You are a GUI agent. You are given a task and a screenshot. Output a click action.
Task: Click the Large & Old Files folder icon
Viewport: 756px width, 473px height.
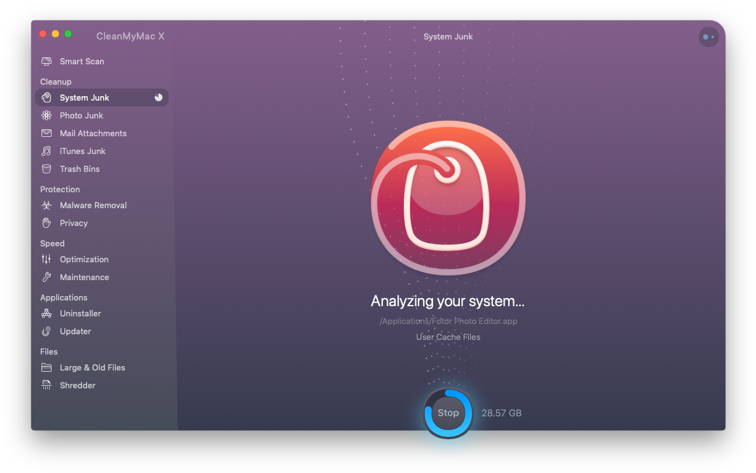[46, 367]
